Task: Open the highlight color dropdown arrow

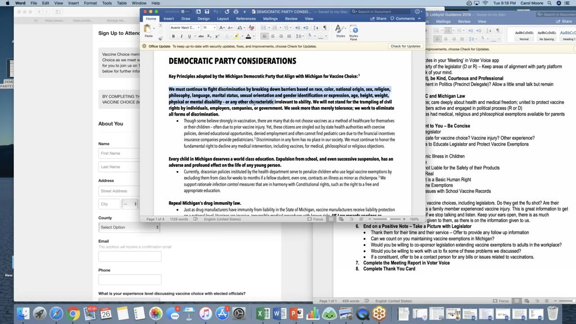Action: click(242, 36)
